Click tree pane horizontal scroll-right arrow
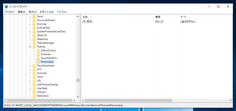 pyautogui.click(x=74, y=100)
